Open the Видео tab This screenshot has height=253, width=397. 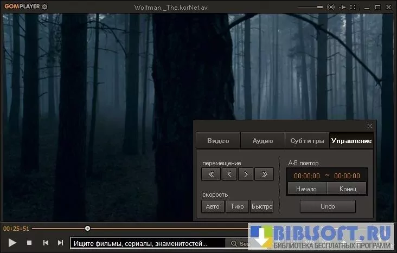click(218, 141)
